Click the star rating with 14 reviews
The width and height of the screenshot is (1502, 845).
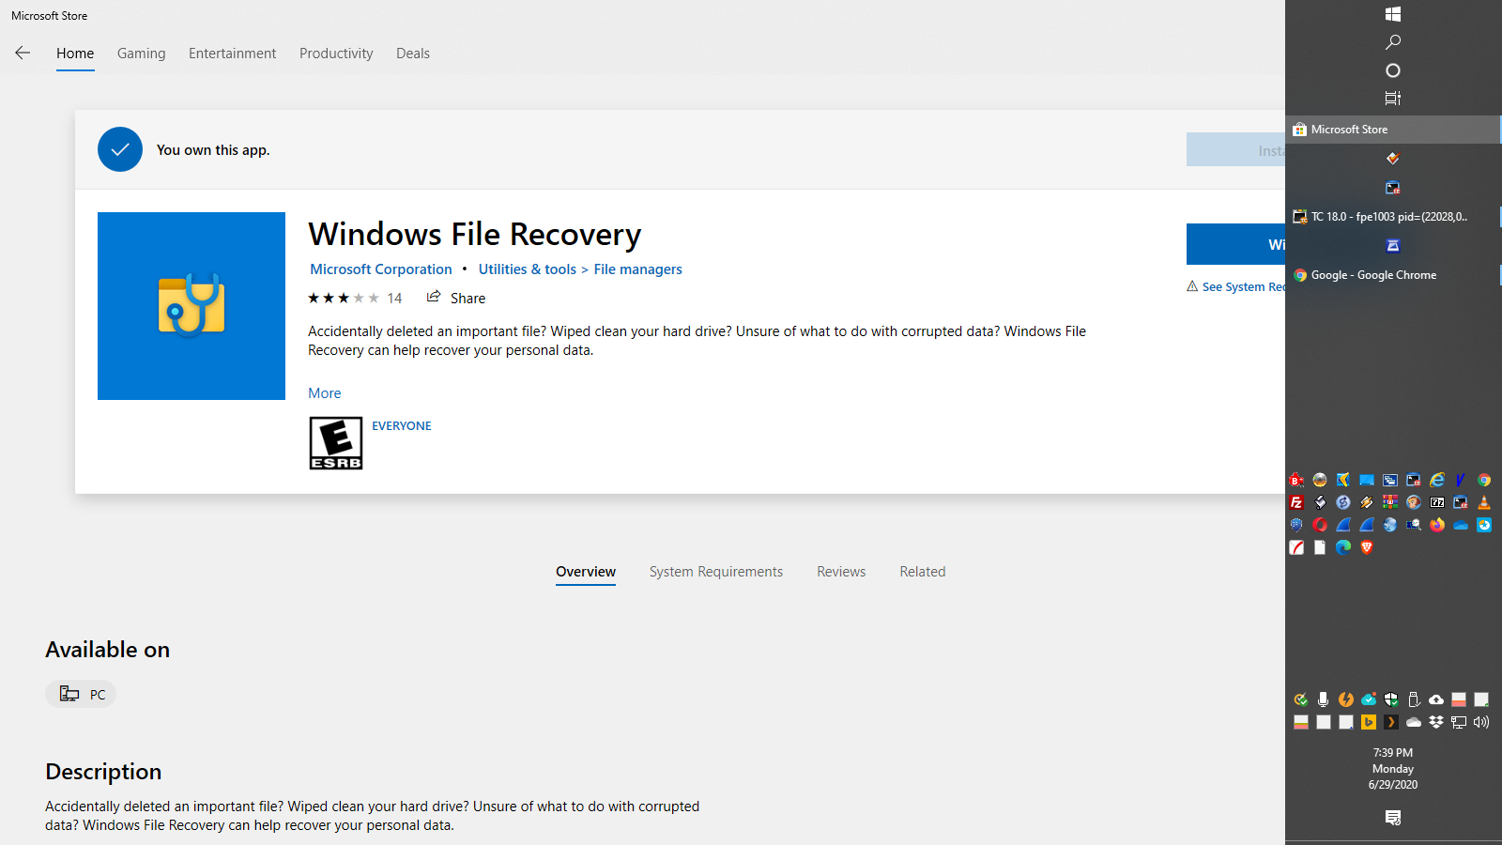(x=355, y=299)
